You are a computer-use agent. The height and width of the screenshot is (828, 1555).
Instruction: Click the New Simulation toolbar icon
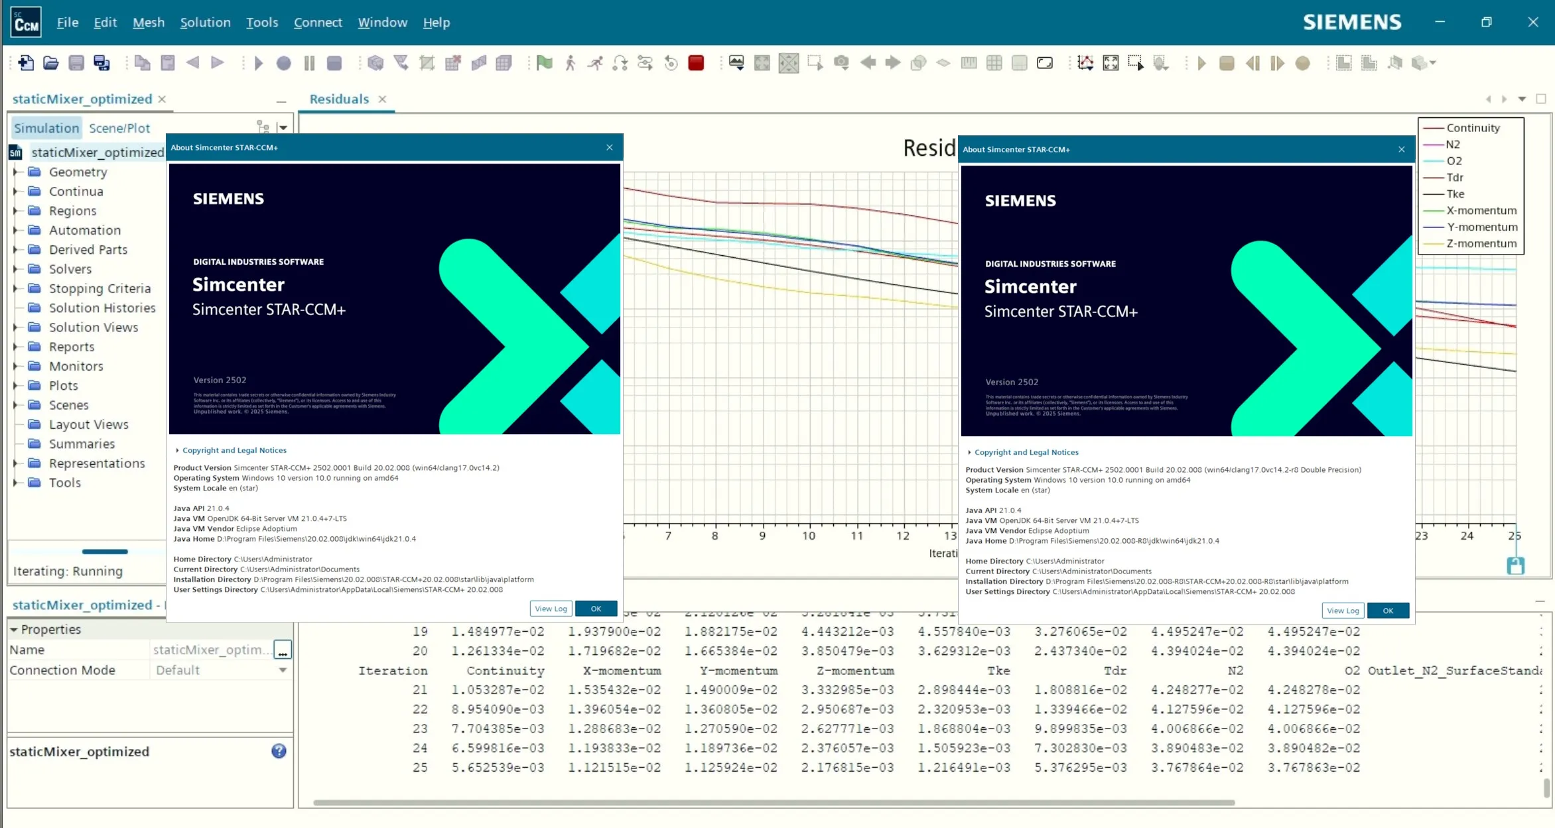coord(26,63)
